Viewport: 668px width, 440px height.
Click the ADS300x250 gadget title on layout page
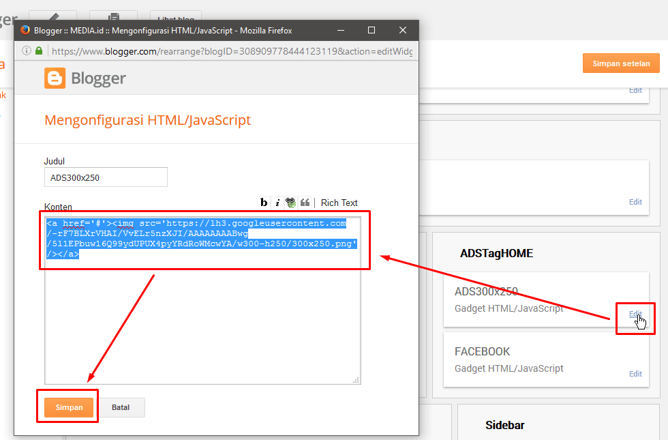click(486, 292)
